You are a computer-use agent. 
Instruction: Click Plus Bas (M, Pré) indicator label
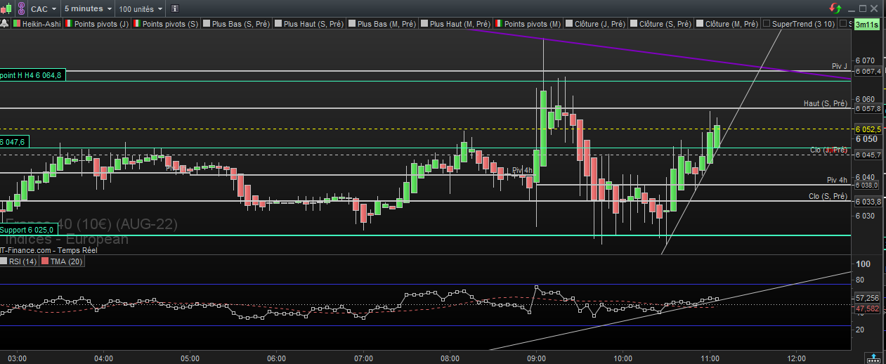tap(386, 23)
